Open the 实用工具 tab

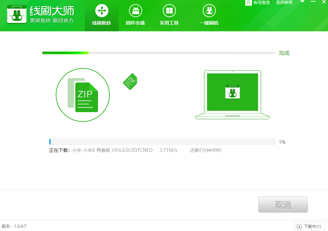(169, 16)
